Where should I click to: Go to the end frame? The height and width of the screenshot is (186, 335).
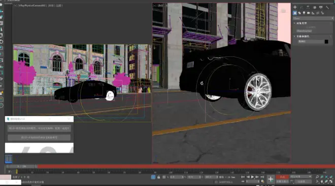pos(262,177)
